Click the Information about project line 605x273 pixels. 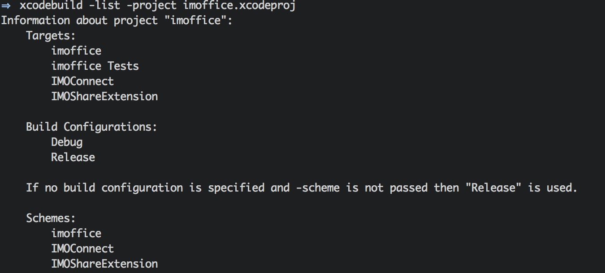(x=117, y=21)
